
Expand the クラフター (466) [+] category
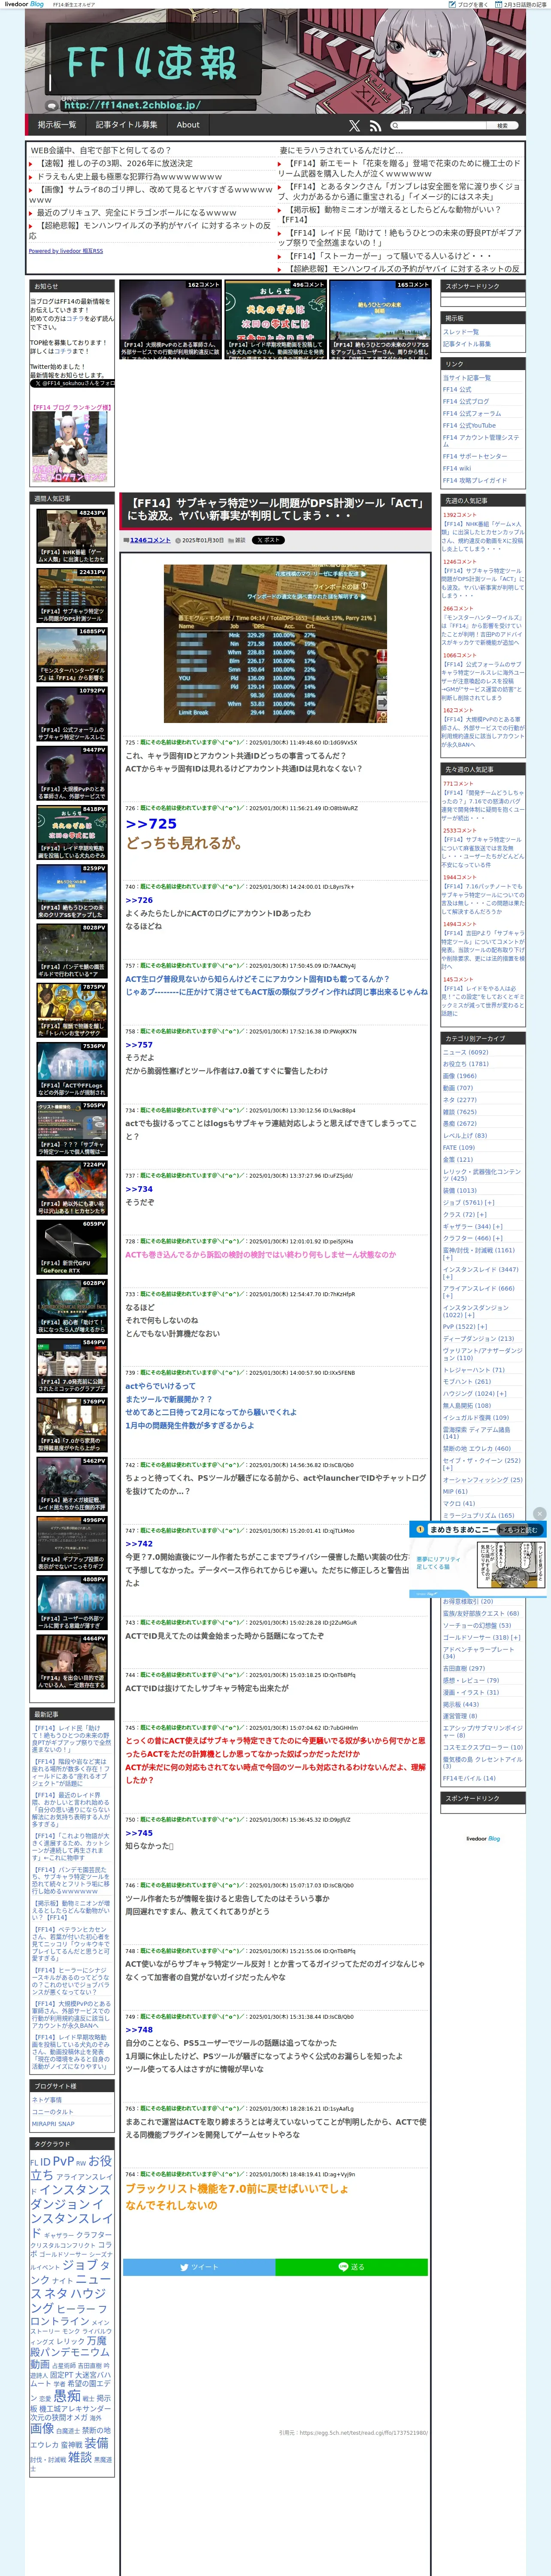point(472,1238)
